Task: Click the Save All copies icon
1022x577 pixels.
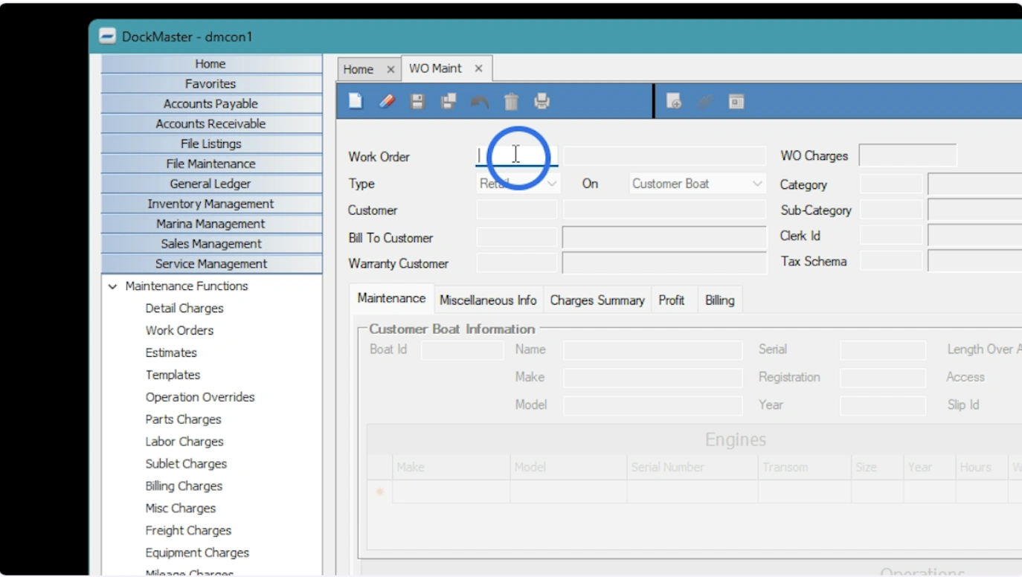Action: click(x=449, y=101)
